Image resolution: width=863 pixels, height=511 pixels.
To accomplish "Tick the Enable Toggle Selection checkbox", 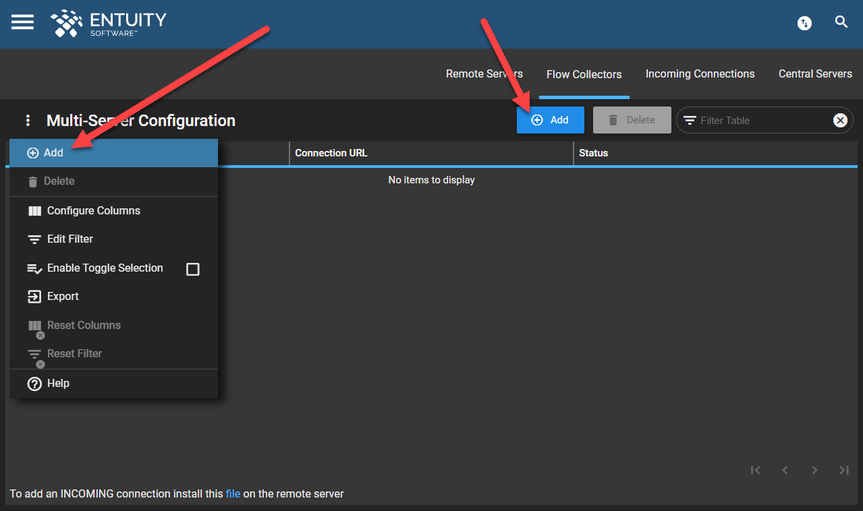I will click(193, 269).
